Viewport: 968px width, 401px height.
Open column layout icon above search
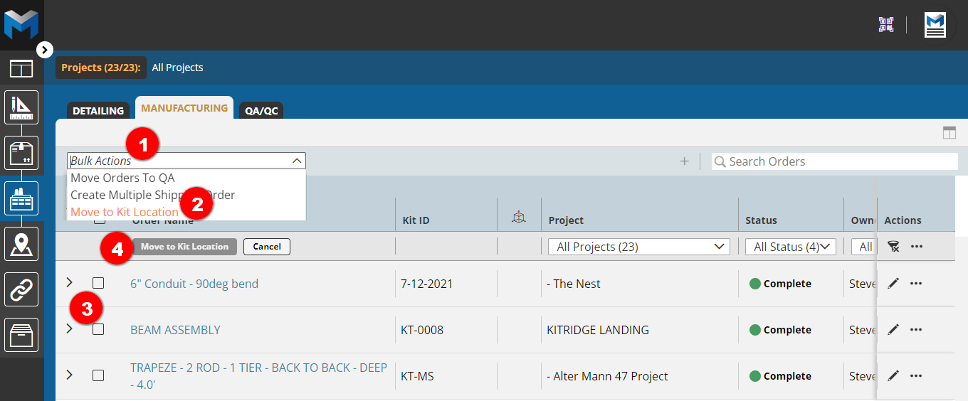[x=949, y=132]
